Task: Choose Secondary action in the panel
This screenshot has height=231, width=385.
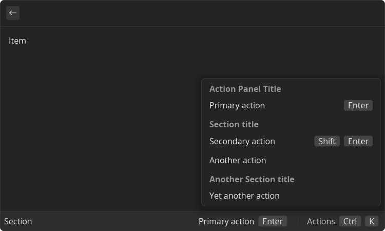Action: (291, 141)
